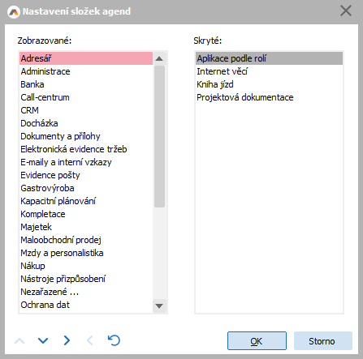Screen dimensions: 363x359
Task: Select Kniha jízd in Skryté list
Action: point(269,84)
